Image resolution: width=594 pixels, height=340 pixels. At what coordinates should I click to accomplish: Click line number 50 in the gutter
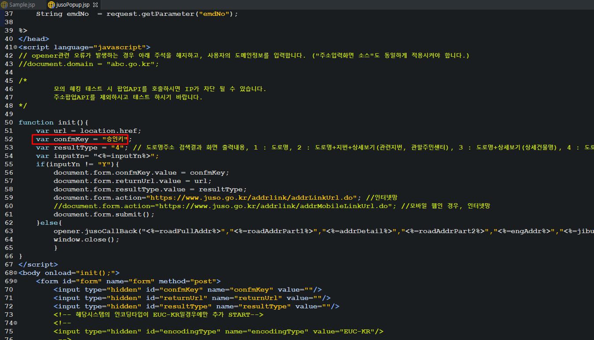(x=9, y=122)
